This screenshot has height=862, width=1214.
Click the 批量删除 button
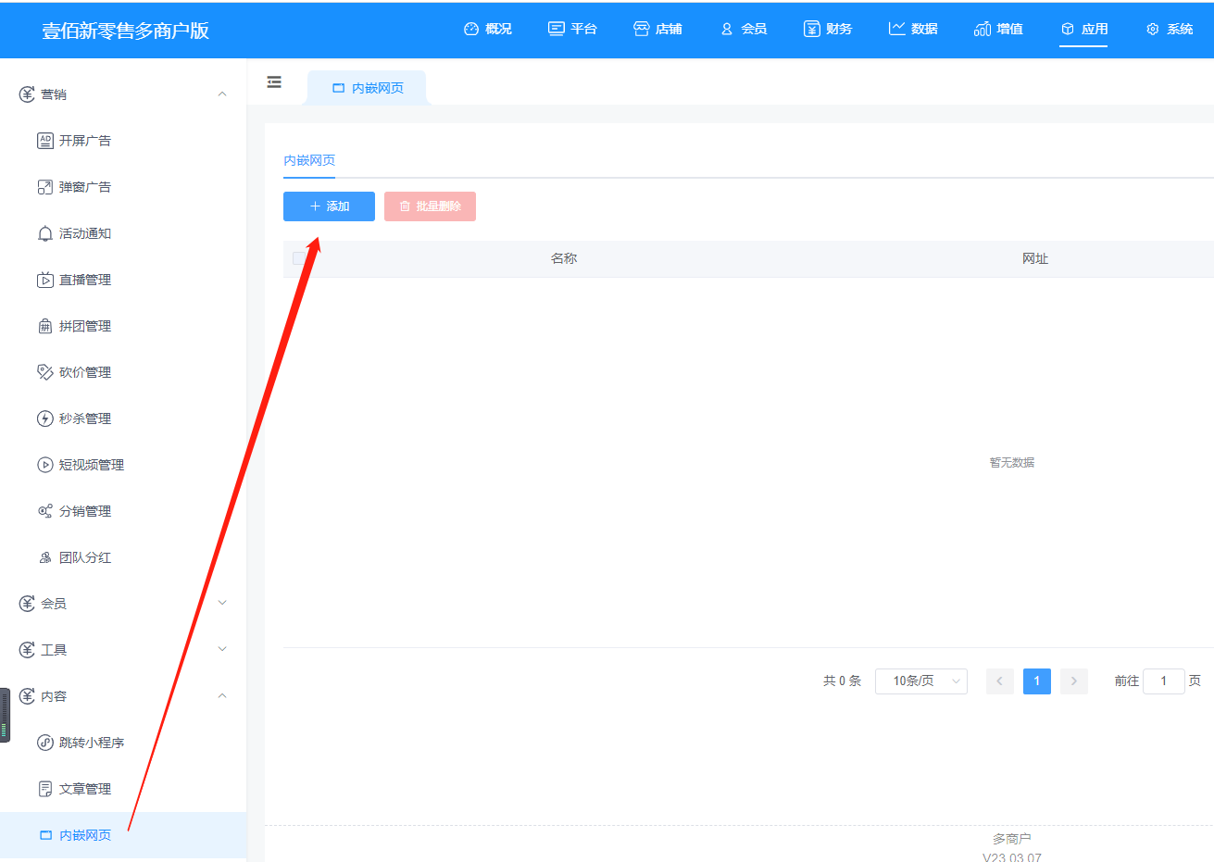coord(430,206)
